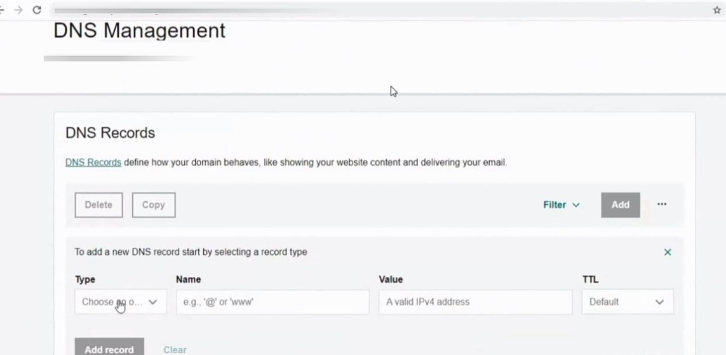Click the Copy button
This screenshot has height=355, width=726.
point(154,205)
